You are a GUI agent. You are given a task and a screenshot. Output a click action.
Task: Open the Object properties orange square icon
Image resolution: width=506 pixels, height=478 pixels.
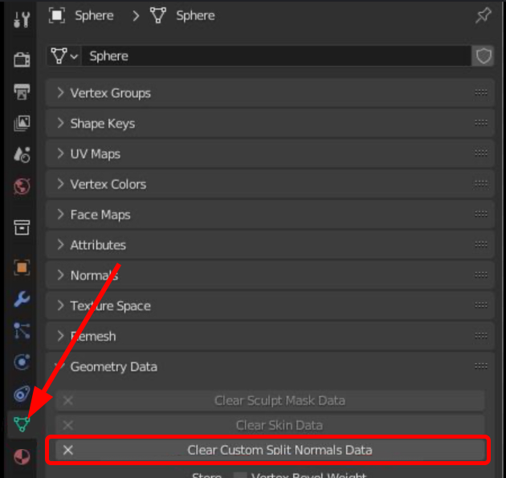click(x=22, y=267)
